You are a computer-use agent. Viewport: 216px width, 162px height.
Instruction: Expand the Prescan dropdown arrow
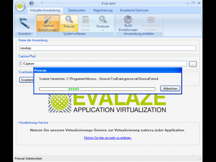click(x=69, y=30)
